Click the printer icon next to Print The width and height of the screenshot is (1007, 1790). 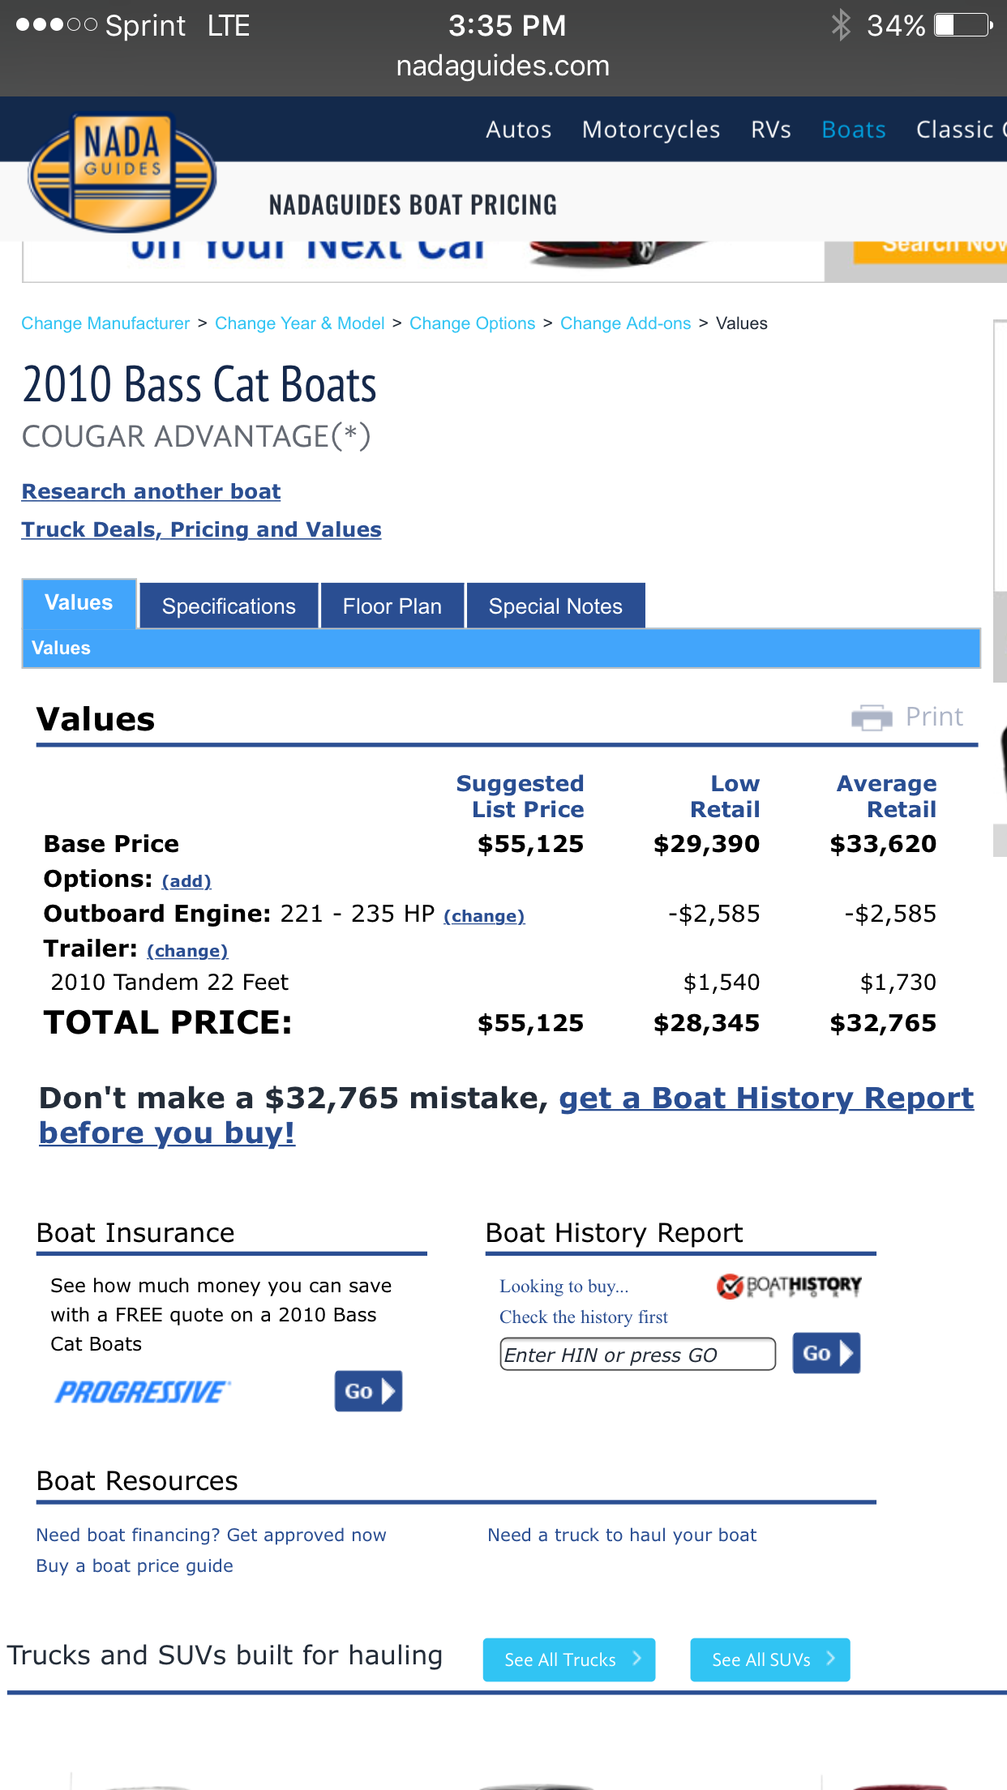tap(872, 717)
